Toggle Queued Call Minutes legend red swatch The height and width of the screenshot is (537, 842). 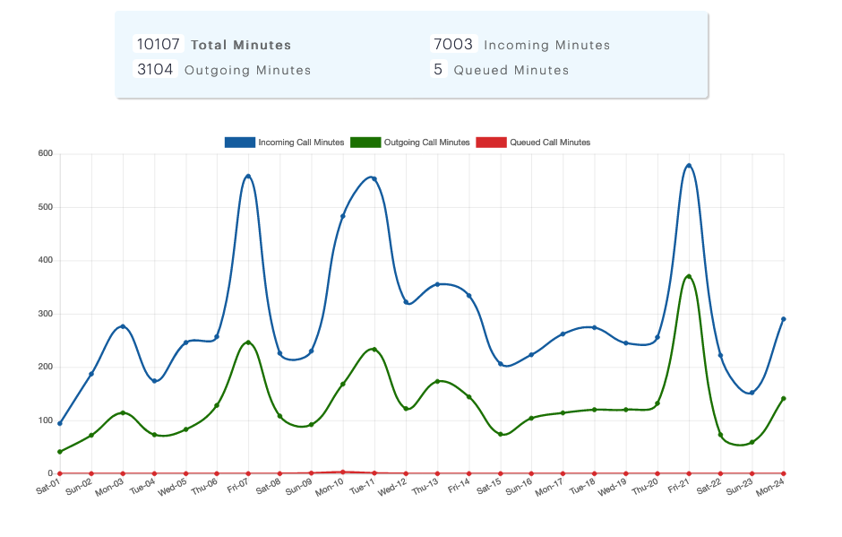(492, 143)
